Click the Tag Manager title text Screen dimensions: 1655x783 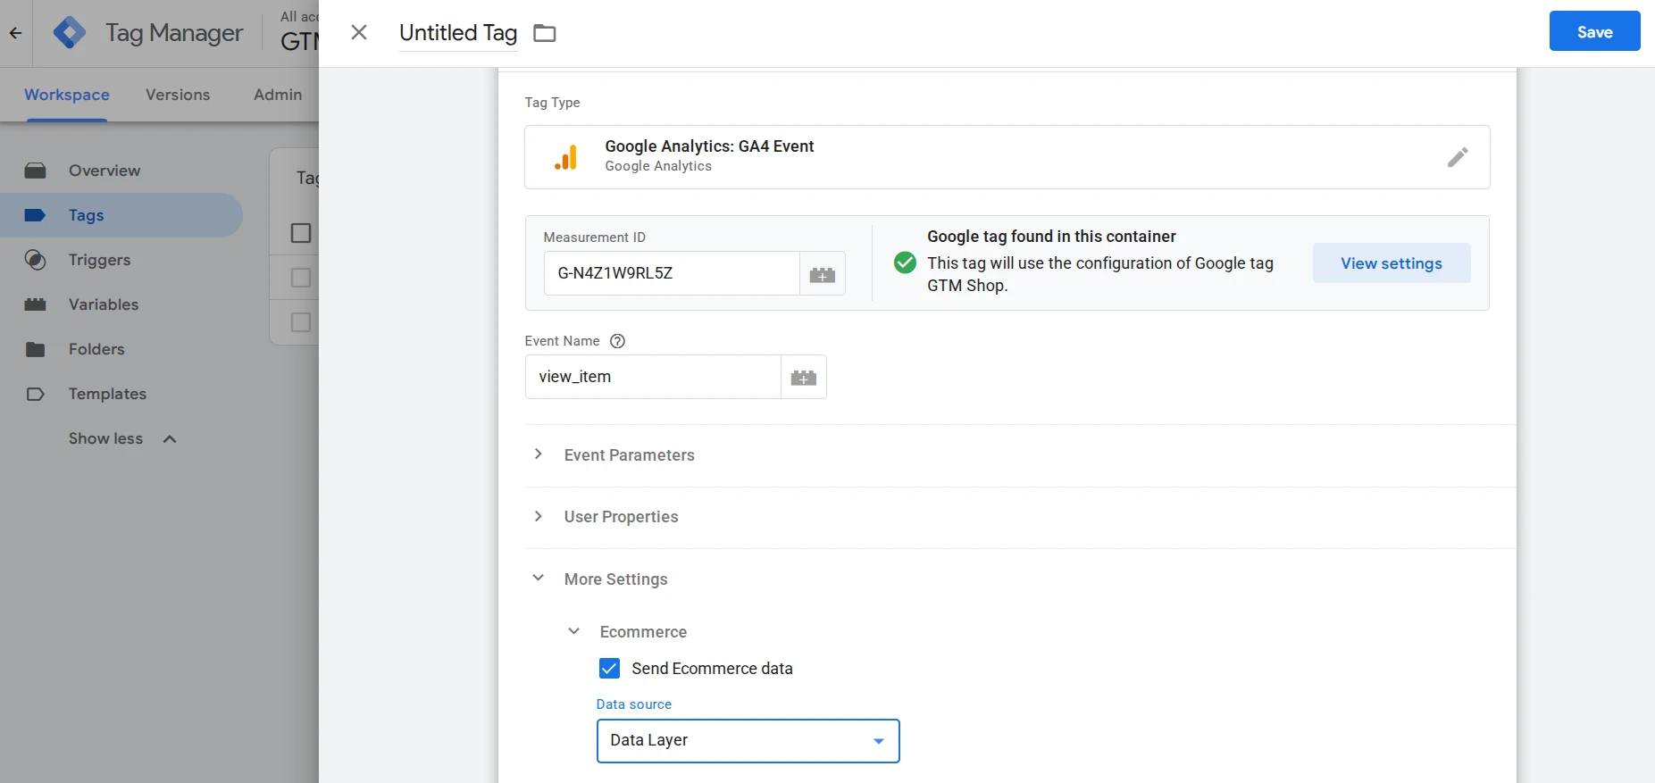(x=174, y=33)
